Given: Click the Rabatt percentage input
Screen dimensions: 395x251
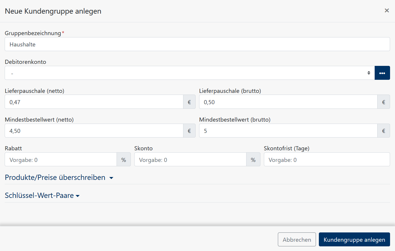Looking at the screenshot, I should pos(61,159).
